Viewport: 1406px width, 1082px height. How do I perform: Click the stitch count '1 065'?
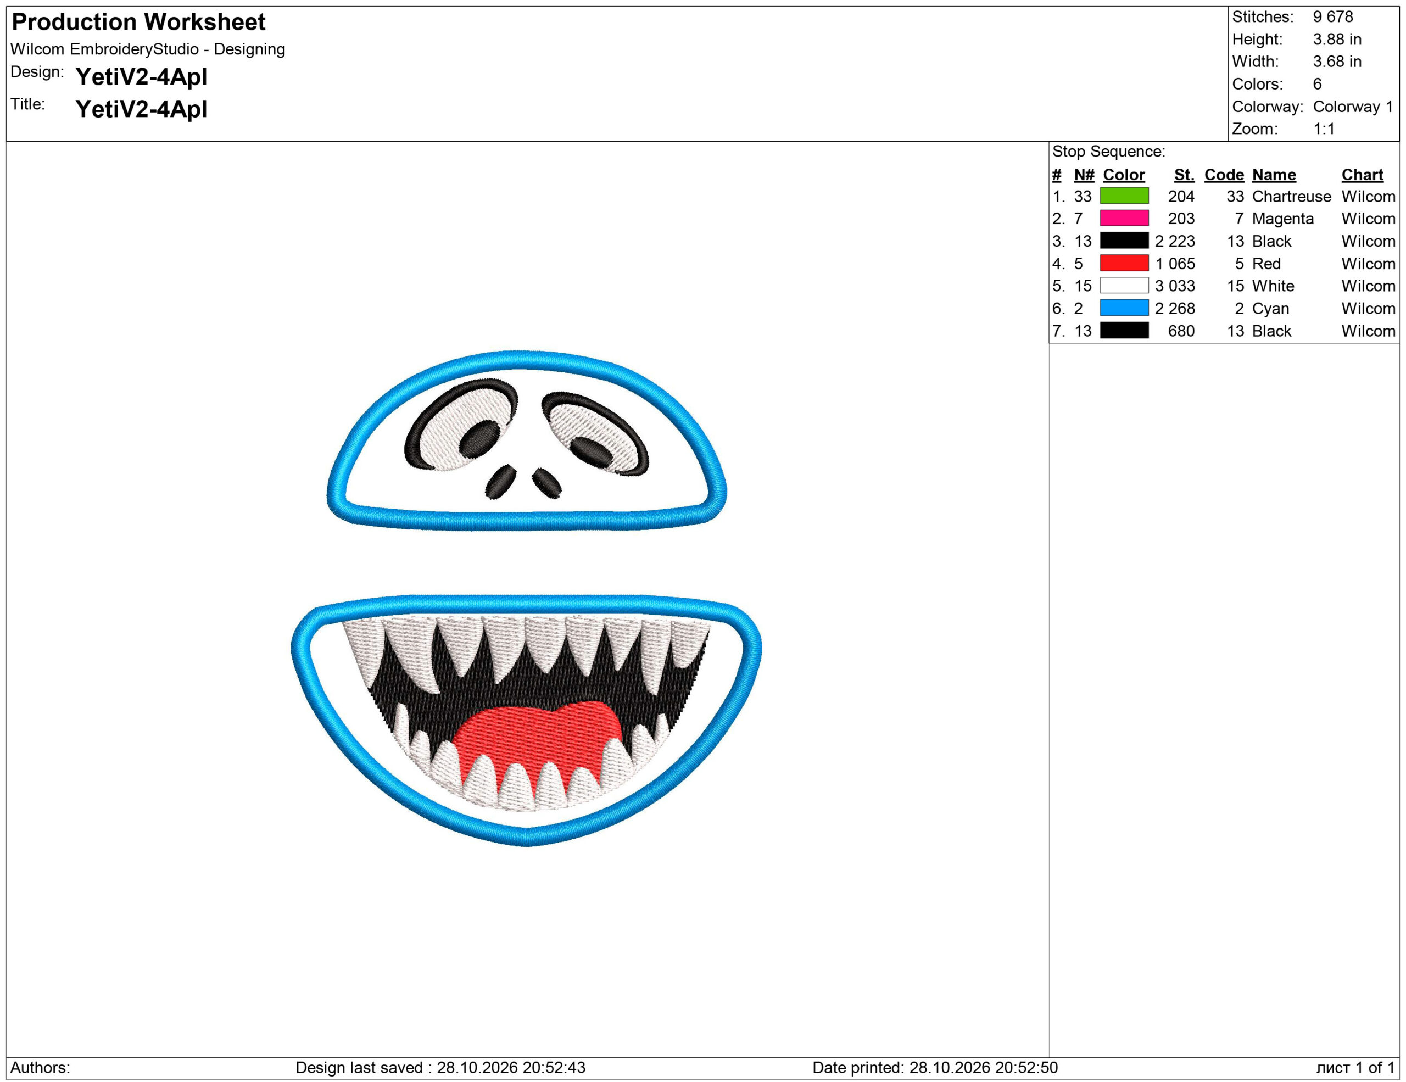1174,263
